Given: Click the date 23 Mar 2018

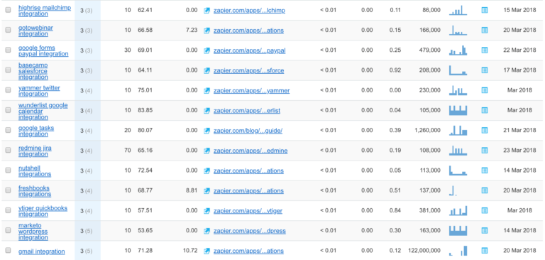Looking at the screenshot, I should pos(519,151).
